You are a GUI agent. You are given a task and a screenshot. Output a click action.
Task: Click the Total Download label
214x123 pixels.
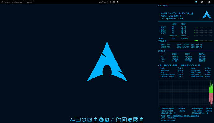167,111
